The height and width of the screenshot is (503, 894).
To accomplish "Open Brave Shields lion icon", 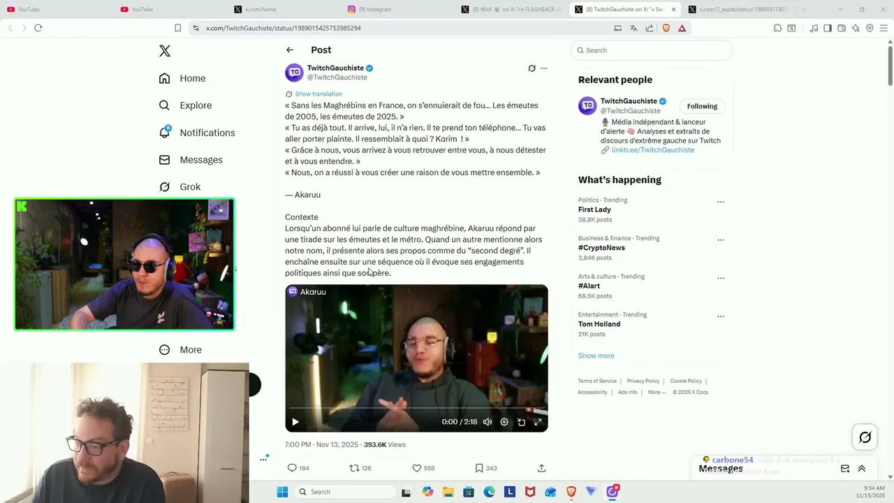I will tap(666, 28).
